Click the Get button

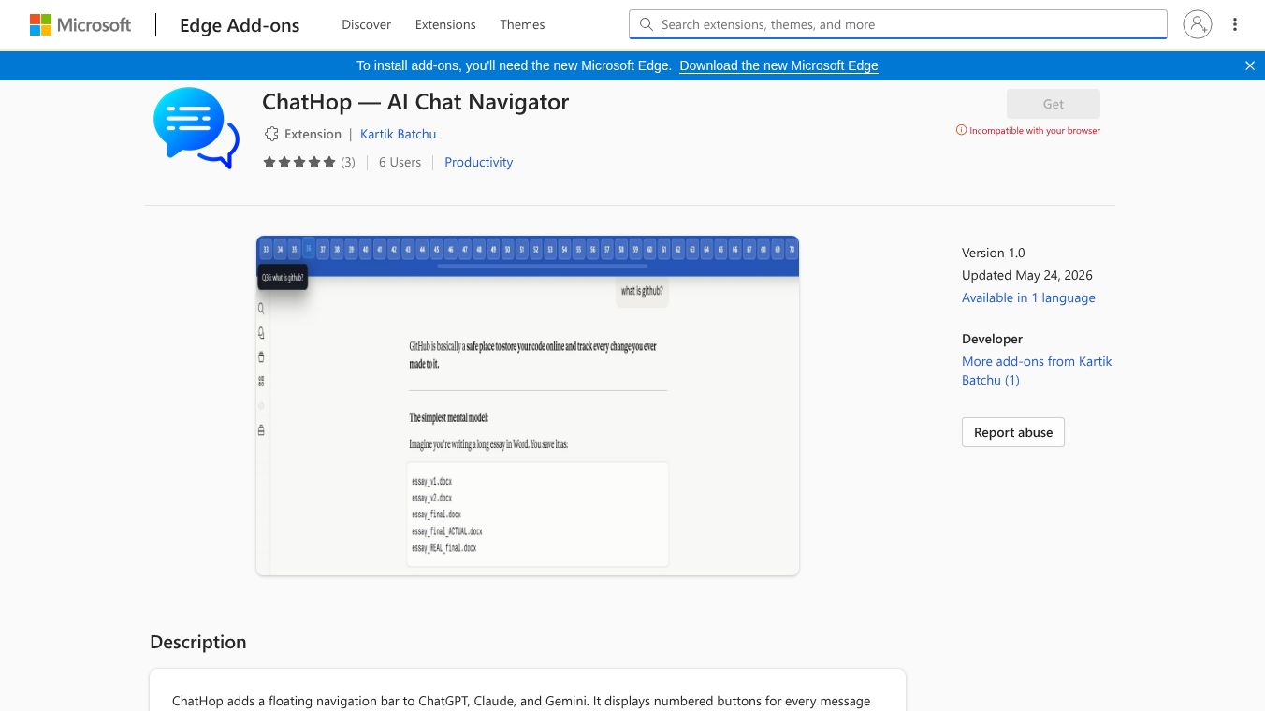[1054, 104]
